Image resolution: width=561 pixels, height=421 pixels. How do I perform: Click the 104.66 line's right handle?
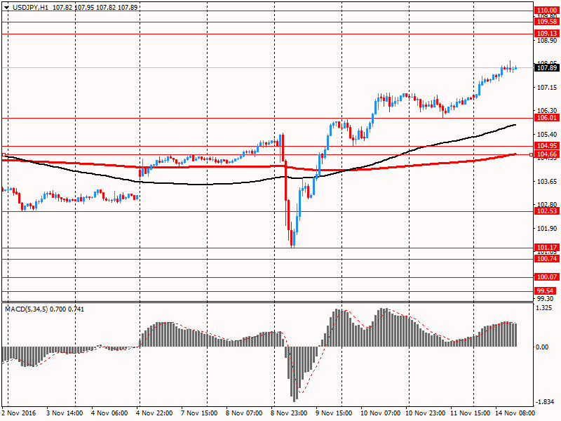[x=532, y=154]
